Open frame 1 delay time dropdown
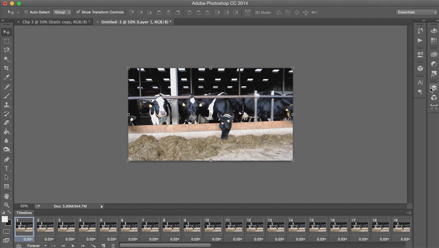Image resolution: width=439 pixels, height=248 pixels. pos(28,239)
